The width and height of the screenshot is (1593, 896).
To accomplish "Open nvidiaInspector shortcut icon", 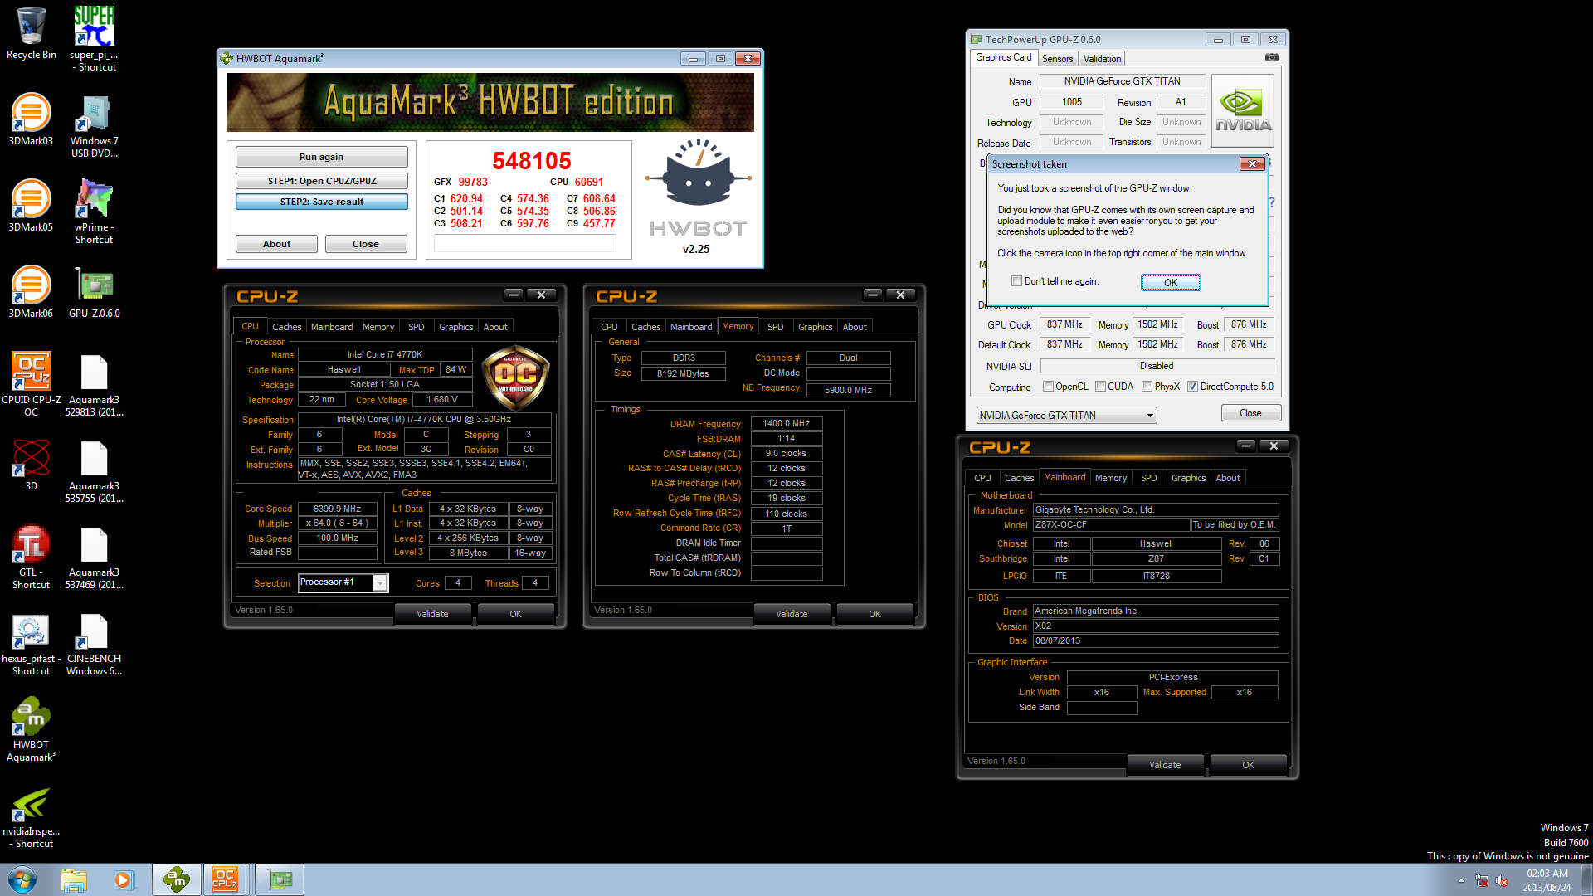I will coord(31,816).
